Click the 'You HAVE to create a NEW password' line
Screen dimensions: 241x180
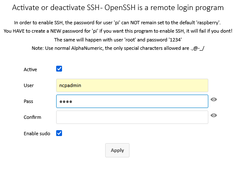(118, 31)
